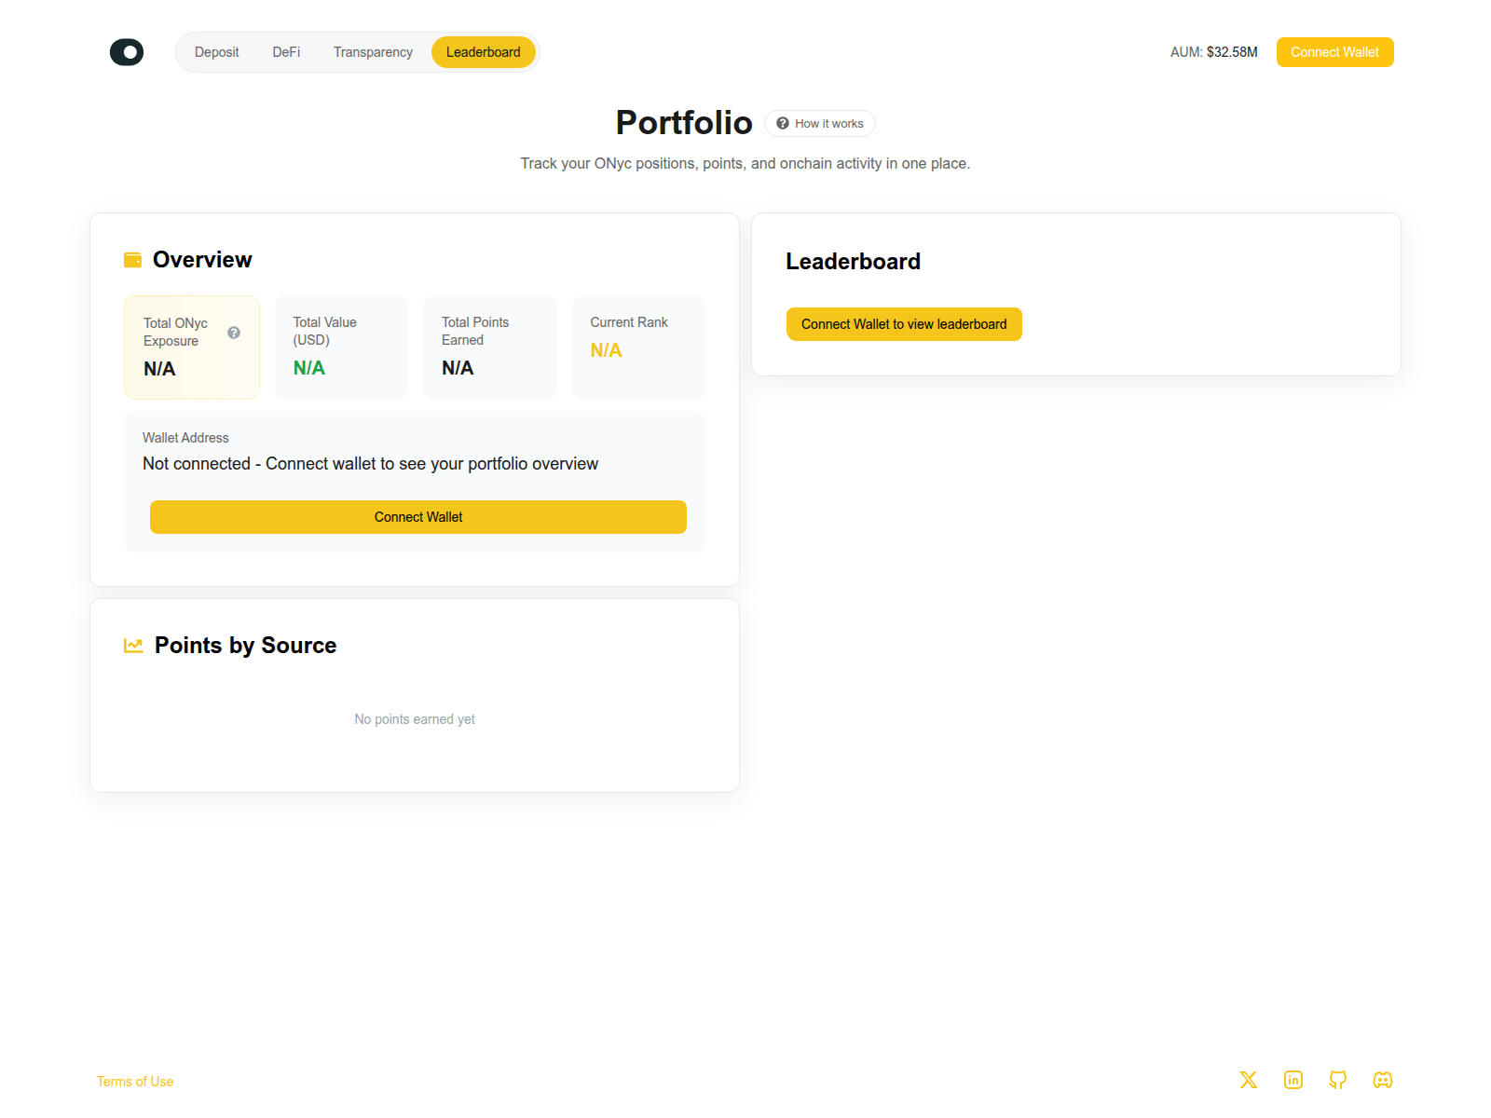Open the DeFi tab

click(286, 52)
